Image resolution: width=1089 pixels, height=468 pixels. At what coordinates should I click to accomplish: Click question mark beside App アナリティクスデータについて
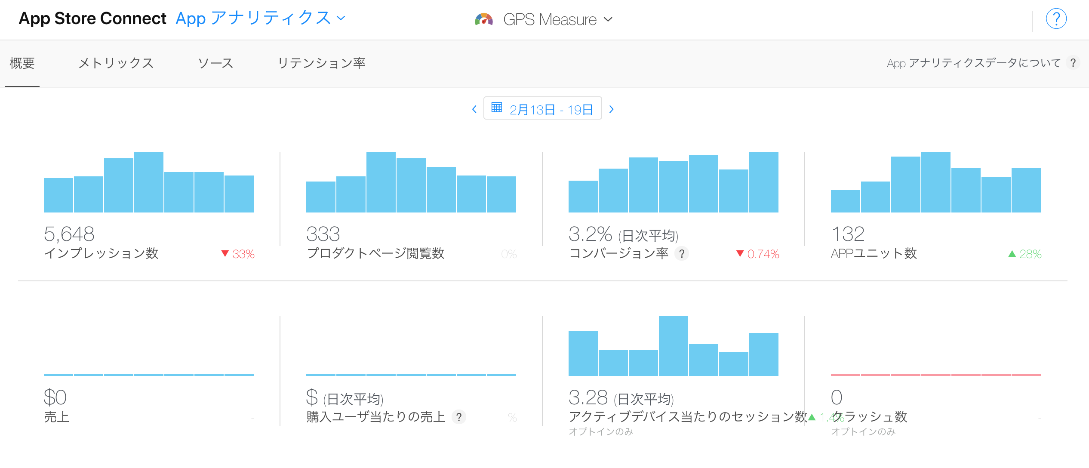click(x=1073, y=63)
